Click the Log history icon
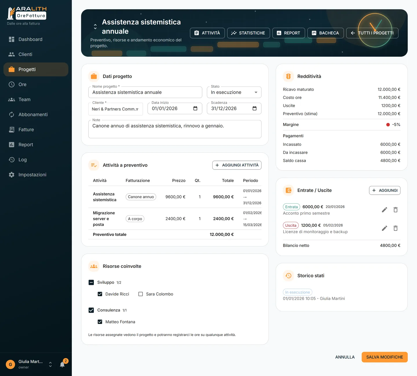The height and width of the screenshot is (376, 417). pyautogui.click(x=12, y=160)
